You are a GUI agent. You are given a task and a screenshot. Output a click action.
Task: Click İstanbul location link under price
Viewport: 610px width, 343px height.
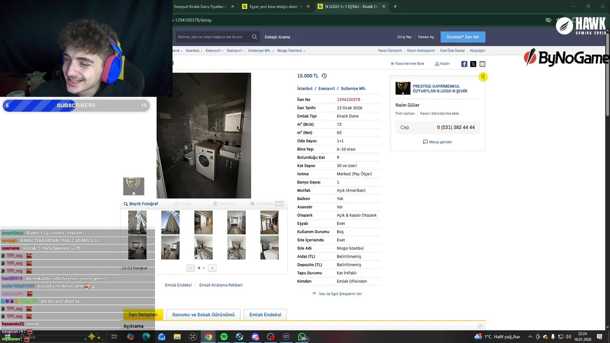(x=305, y=89)
